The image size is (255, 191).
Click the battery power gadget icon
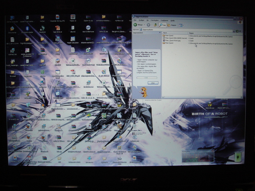[238, 157]
